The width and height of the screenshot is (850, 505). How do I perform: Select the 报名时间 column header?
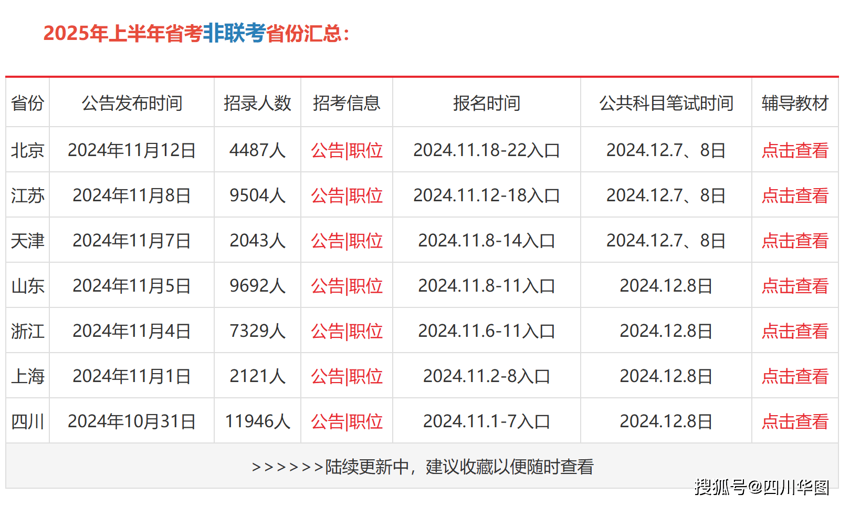(487, 103)
